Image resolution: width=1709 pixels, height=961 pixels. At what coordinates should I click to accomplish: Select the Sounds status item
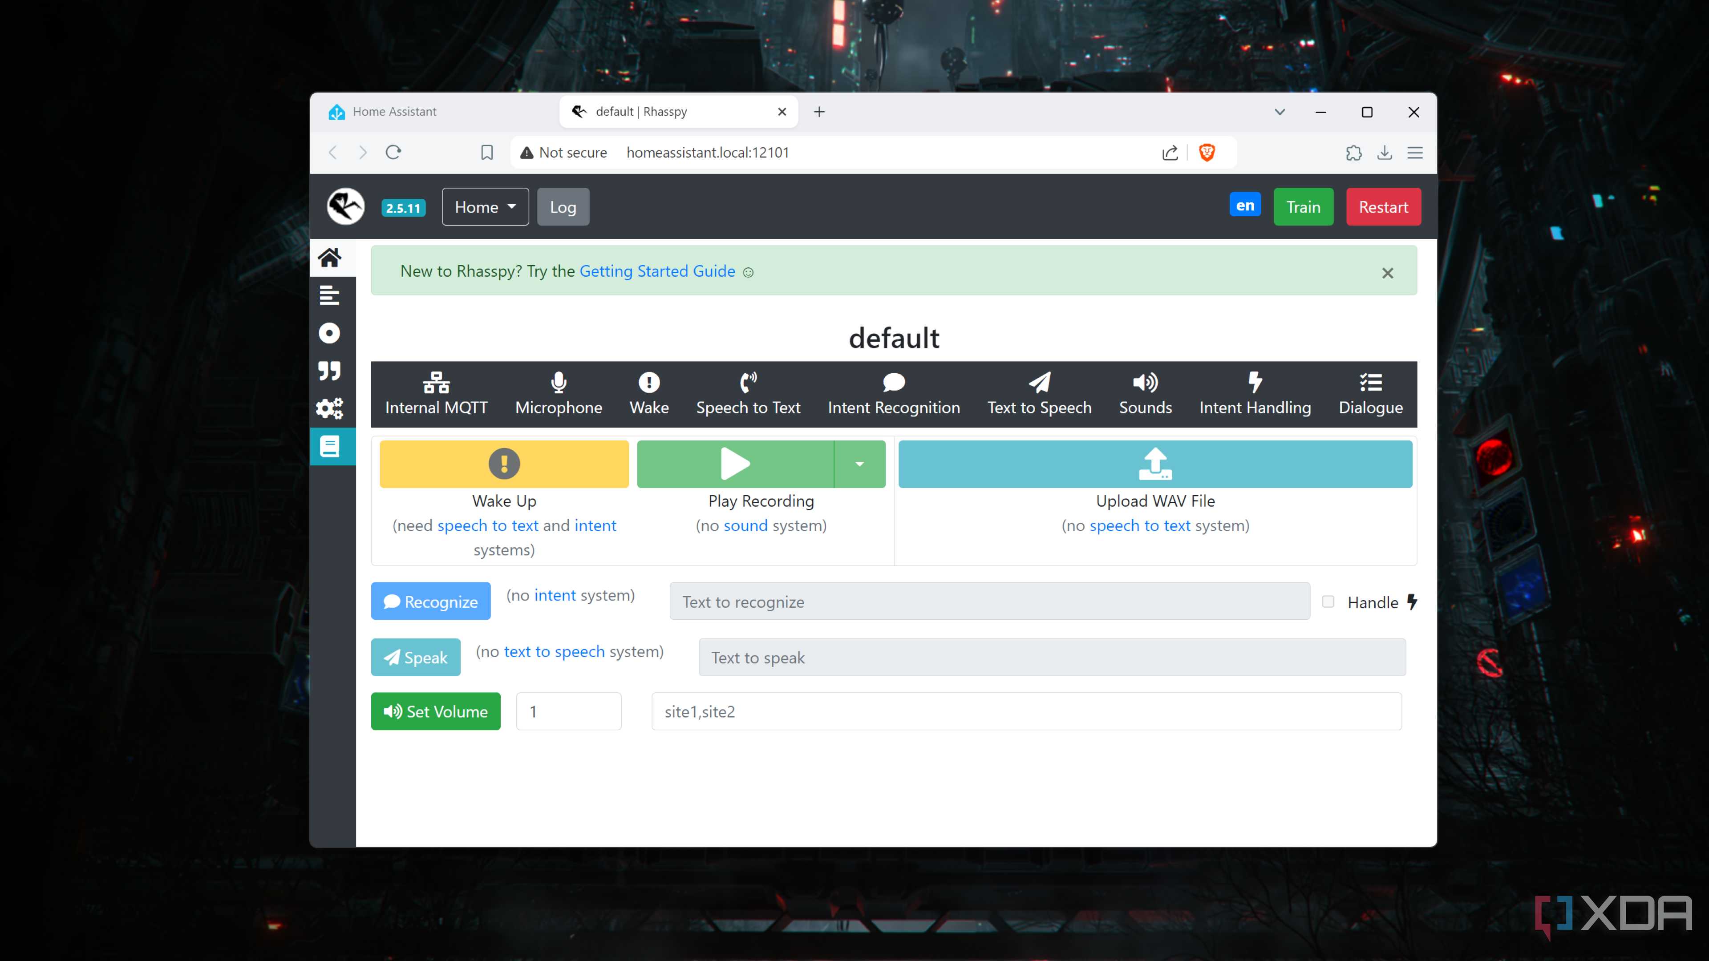tap(1145, 394)
